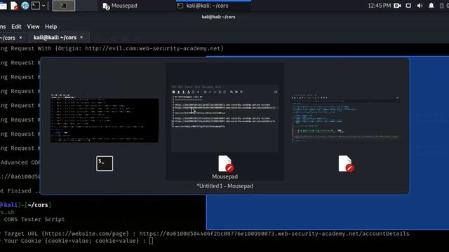
Task: Click the "*Untitled 1 - Mousepad" caption
Action: tap(224, 186)
